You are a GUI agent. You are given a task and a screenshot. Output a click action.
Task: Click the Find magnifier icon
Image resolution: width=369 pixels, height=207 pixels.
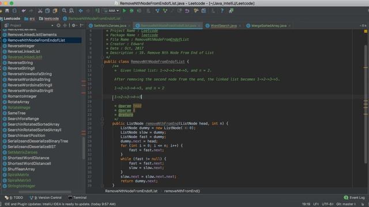pyautogui.click(x=64, y=11)
